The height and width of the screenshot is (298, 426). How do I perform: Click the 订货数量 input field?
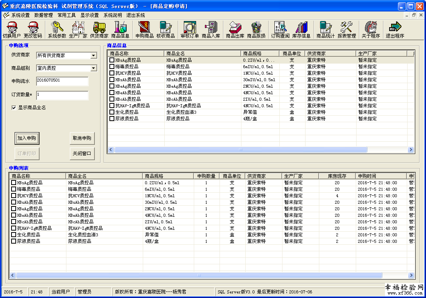[x=62, y=95]
